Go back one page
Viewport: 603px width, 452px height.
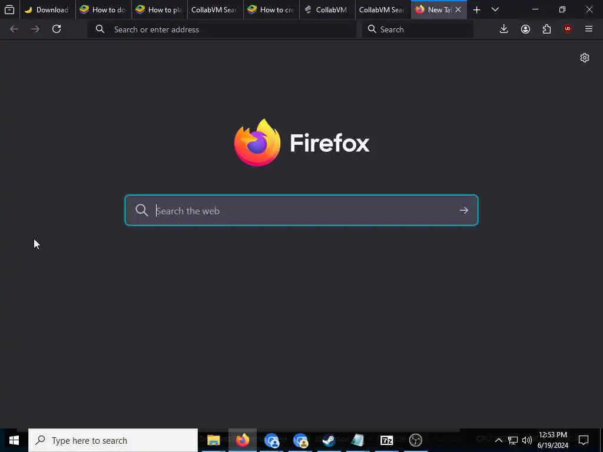click(x=14, y=29)
